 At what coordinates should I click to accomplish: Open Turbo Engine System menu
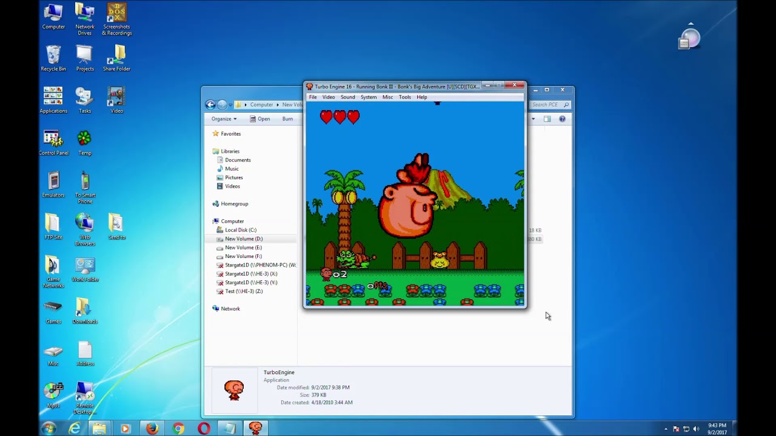click(x=369, y=97)
